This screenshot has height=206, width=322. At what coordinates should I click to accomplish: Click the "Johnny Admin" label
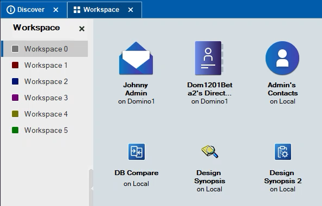point(136,89)
